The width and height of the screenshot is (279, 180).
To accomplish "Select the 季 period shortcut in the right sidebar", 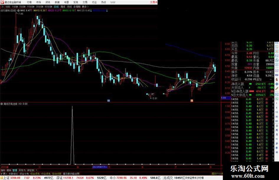I will [x=277, y=148].
